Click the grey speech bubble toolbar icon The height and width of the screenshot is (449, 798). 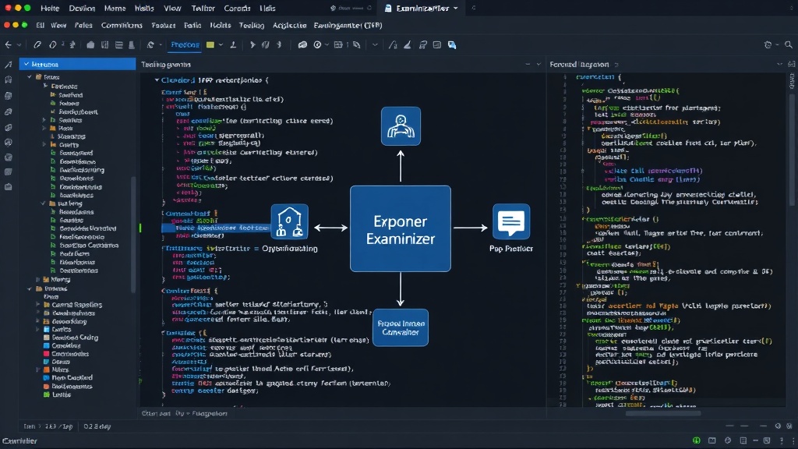tap(302, 44)
